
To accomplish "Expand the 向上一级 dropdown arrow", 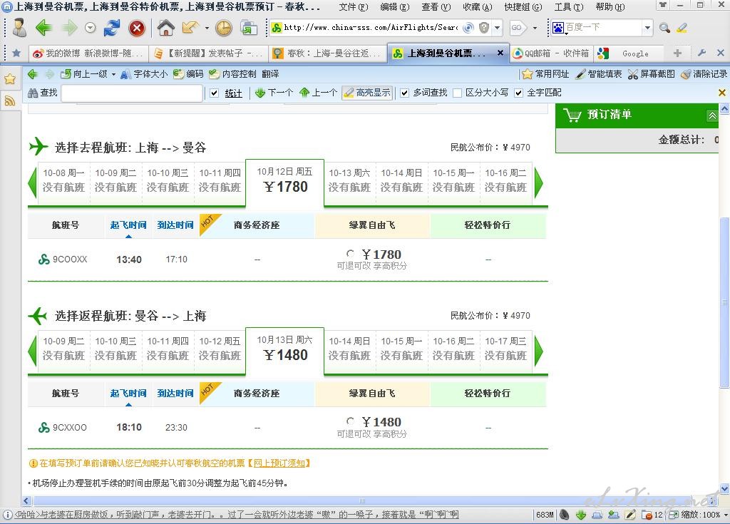I will [x=113, y=75].
